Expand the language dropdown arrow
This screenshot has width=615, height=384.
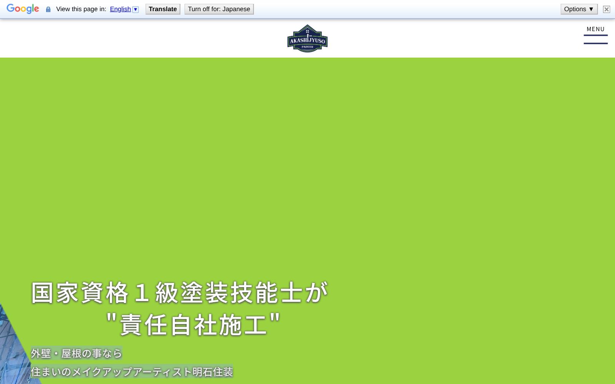point(135,9)
